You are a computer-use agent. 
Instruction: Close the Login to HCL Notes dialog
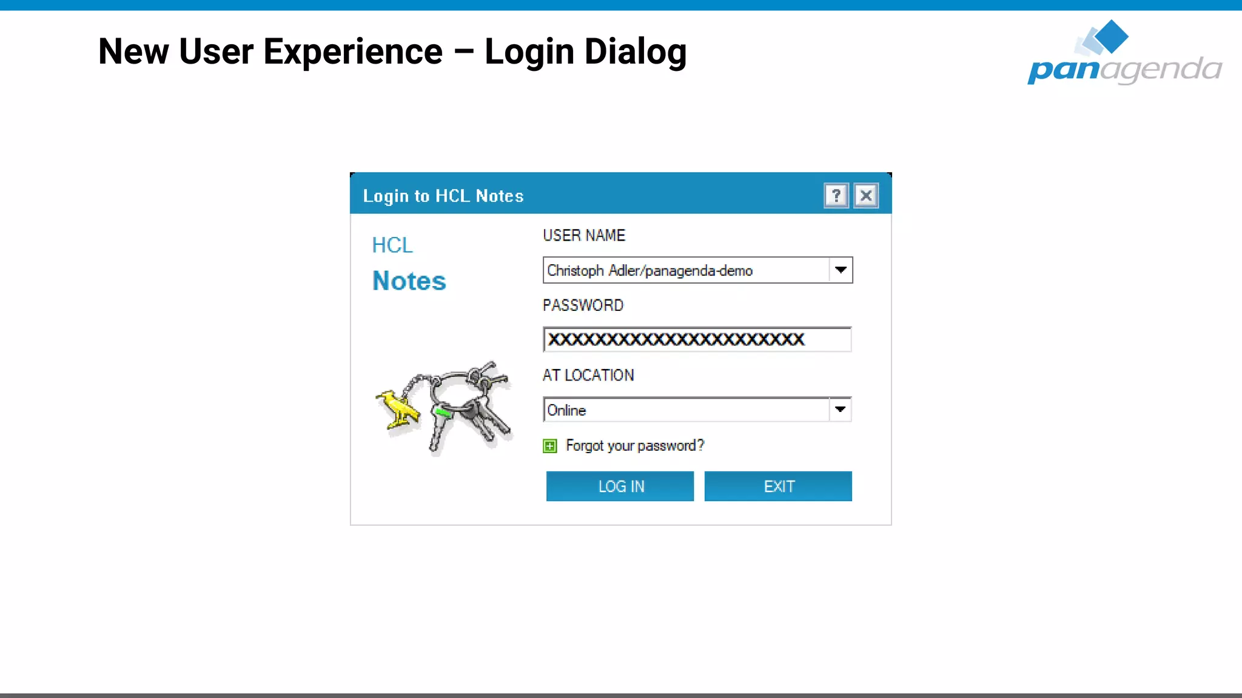pos(866,196)
